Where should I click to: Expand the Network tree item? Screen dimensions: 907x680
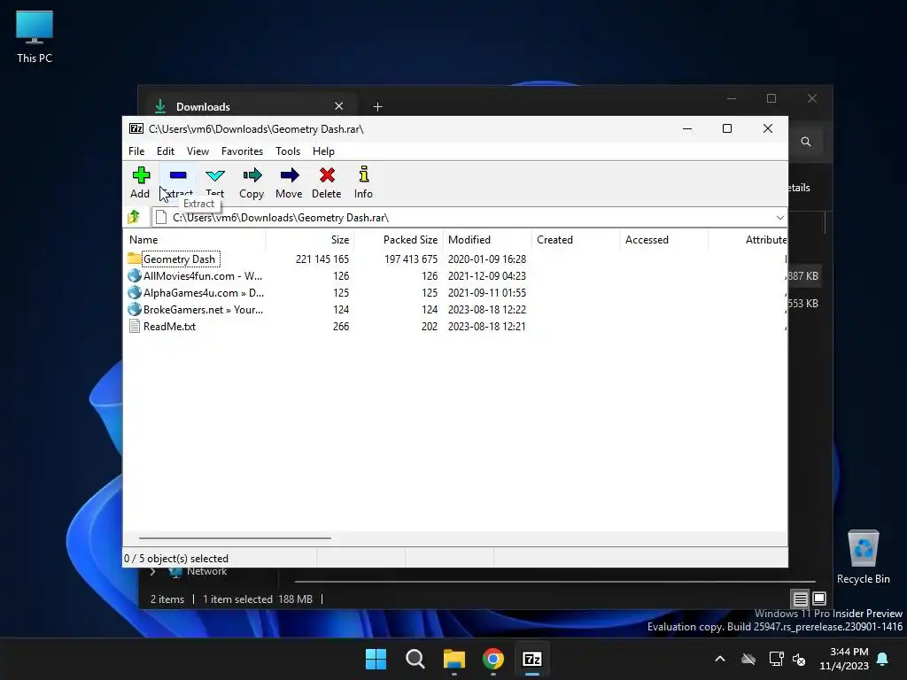point(152,571)
